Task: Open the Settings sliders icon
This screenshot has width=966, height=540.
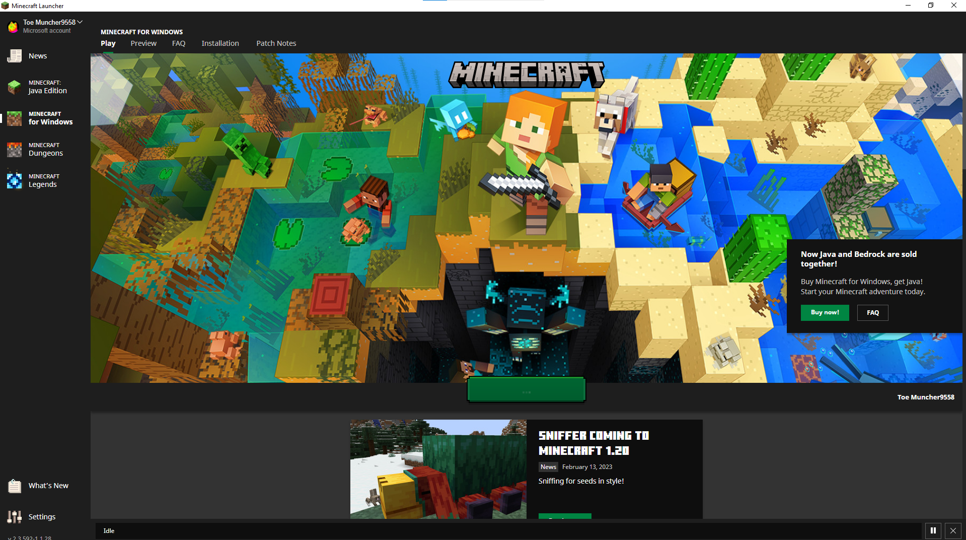Action: pyautogui.click(x=15, y=517)
